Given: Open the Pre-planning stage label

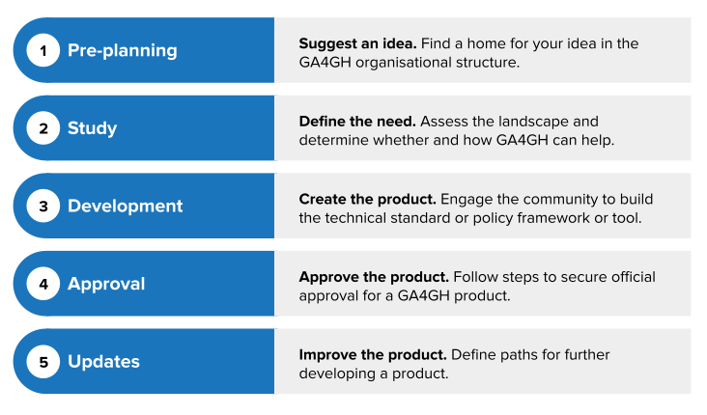Looking at the screenshot, I should (x=122, y=50).
